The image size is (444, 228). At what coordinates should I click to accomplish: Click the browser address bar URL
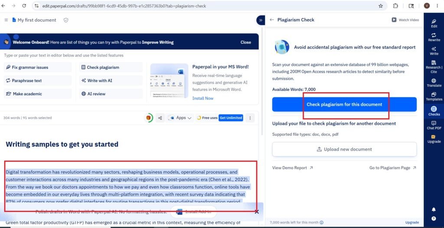click(124, 6)
